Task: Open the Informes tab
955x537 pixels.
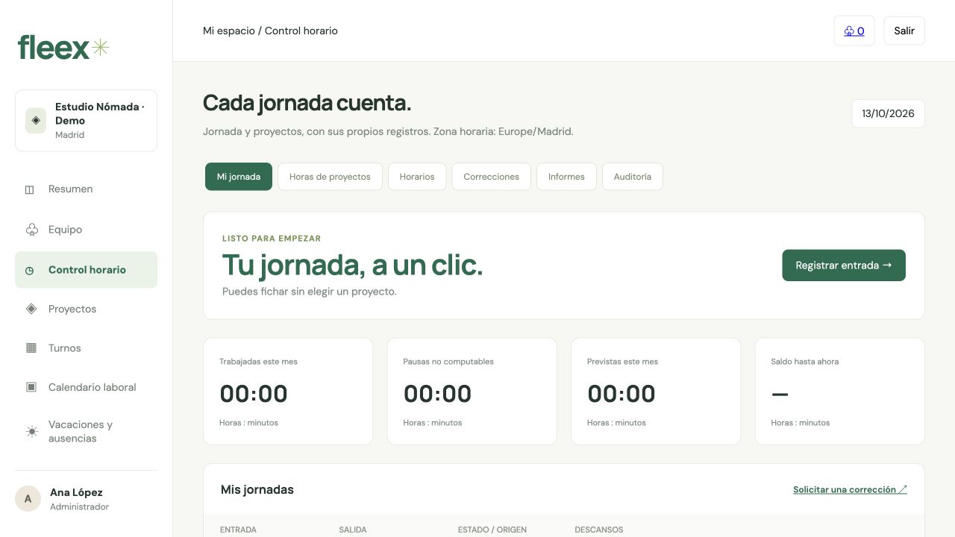Action: point(566,177)
